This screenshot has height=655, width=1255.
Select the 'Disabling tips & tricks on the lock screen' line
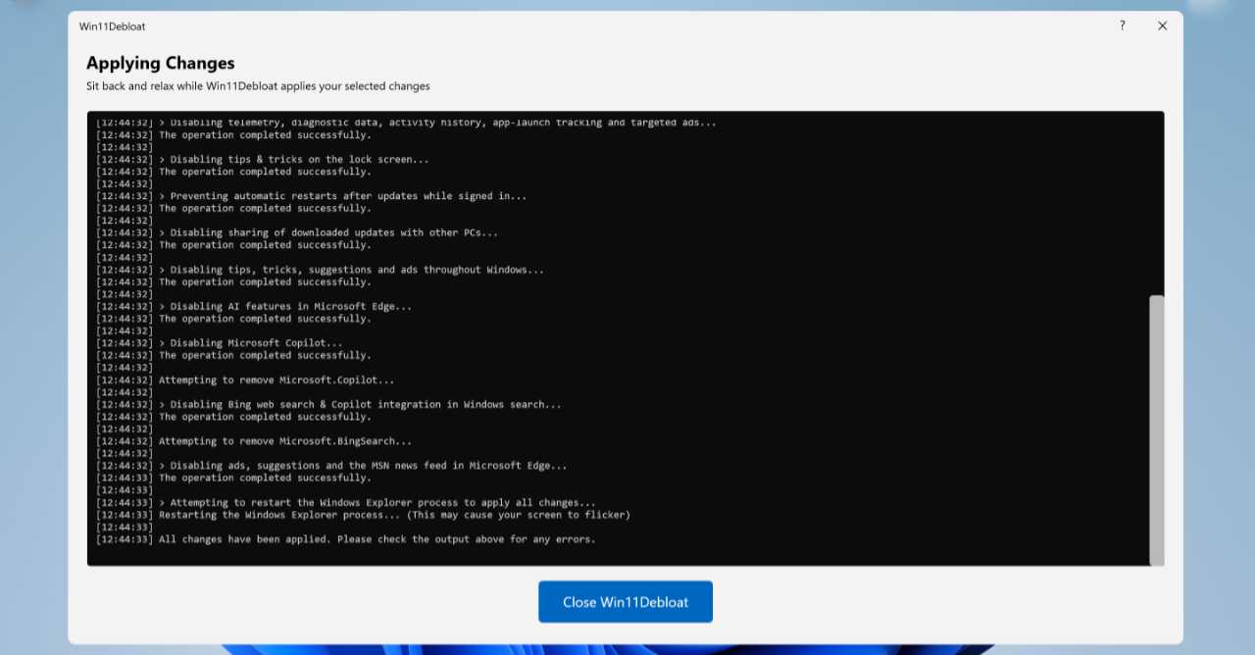pos(298,160)
